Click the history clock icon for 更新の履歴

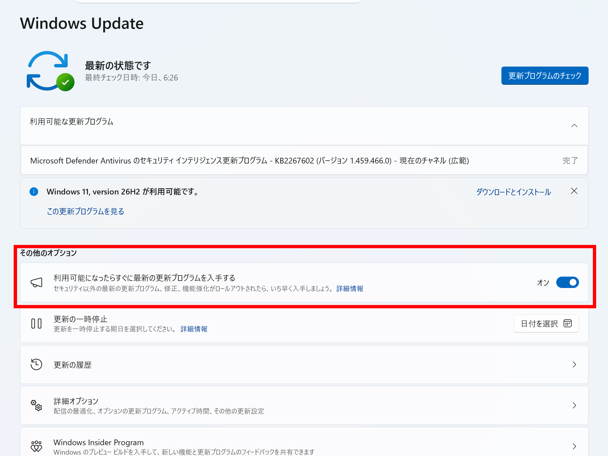(36, 364)
